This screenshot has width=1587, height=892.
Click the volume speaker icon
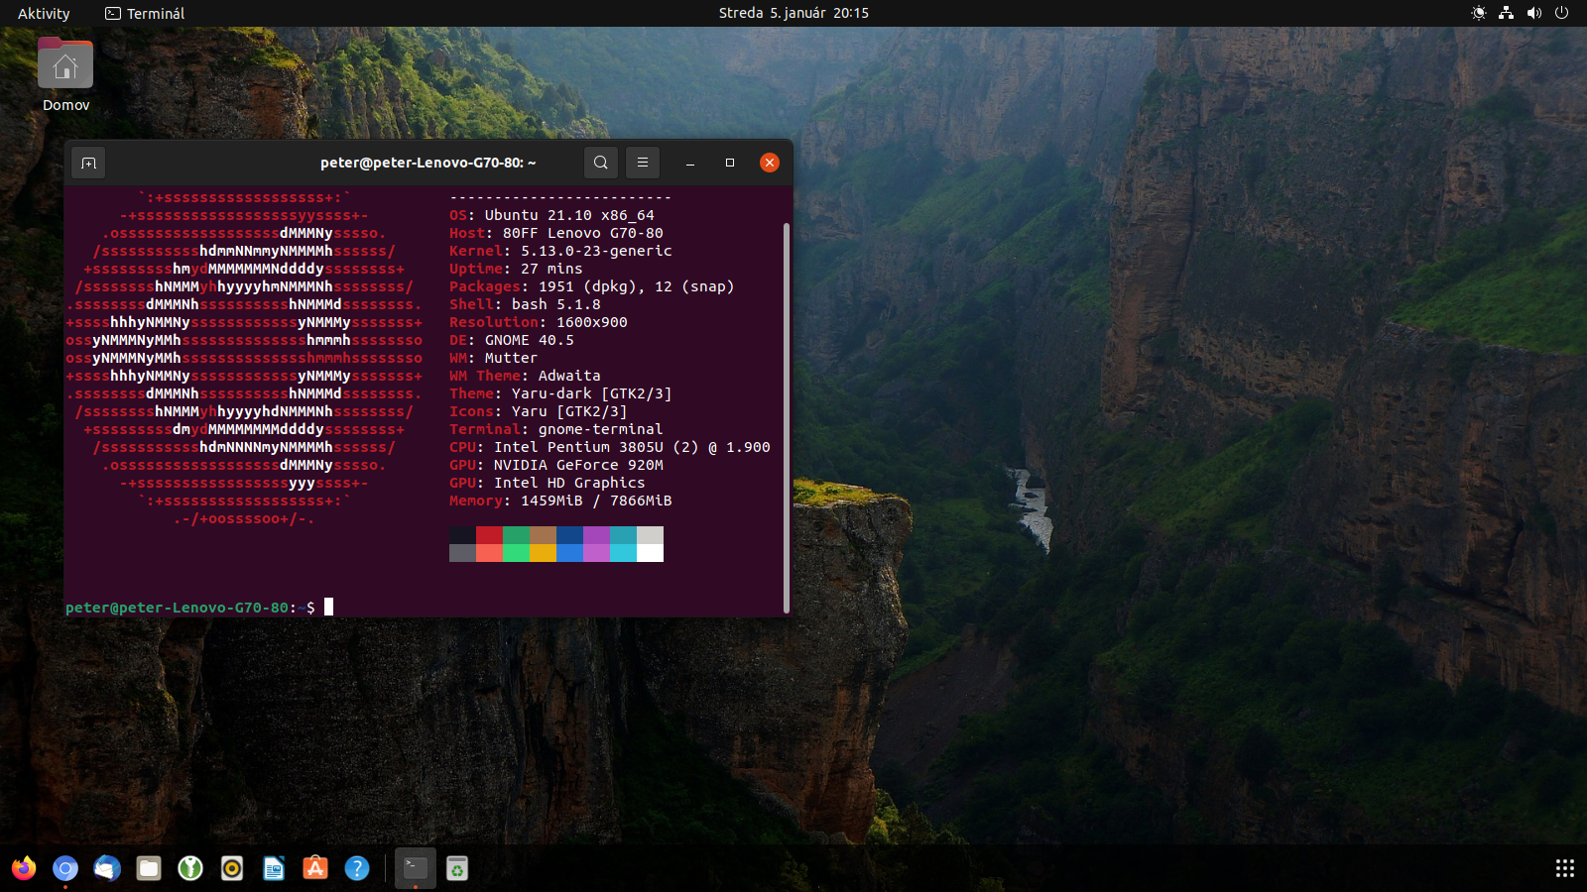tap(1534, 13)
